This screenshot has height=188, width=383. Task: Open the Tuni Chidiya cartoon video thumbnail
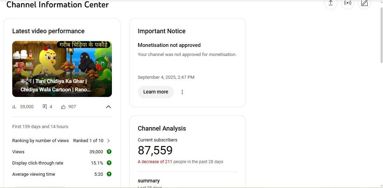(x=62, y=69)
